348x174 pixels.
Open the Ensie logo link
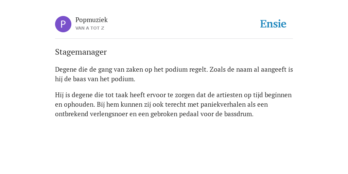pos(273,24)
